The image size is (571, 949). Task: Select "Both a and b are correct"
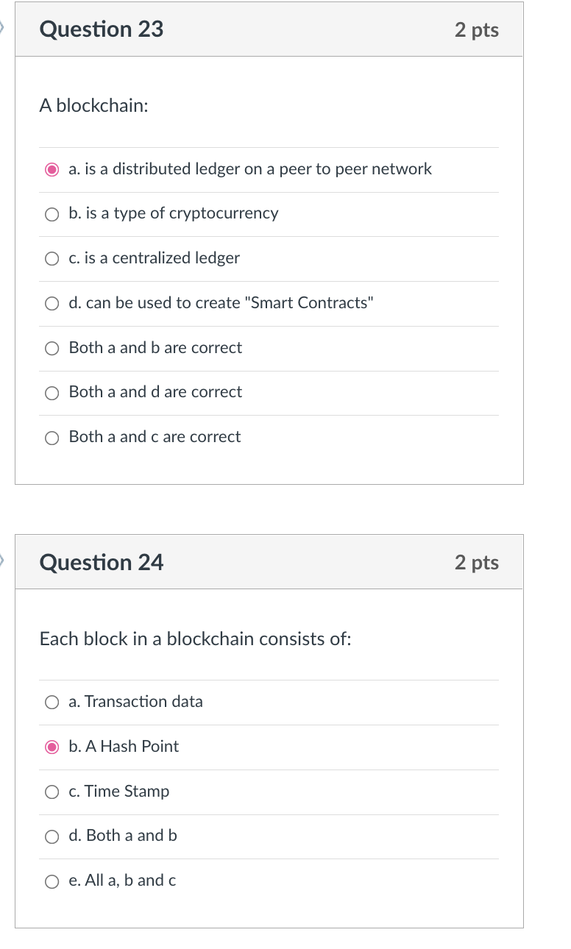coord(52,348)
